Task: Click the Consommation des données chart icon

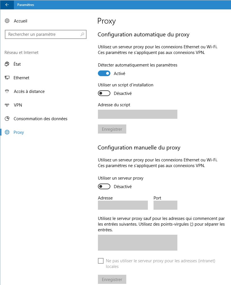Action: 7,119
